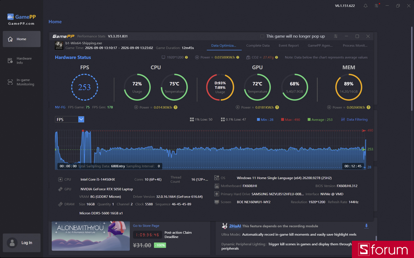Click the b1-Win64-Shipping.exe game icon
Viewport: 414px width, 258px height.
pos(59,45)
